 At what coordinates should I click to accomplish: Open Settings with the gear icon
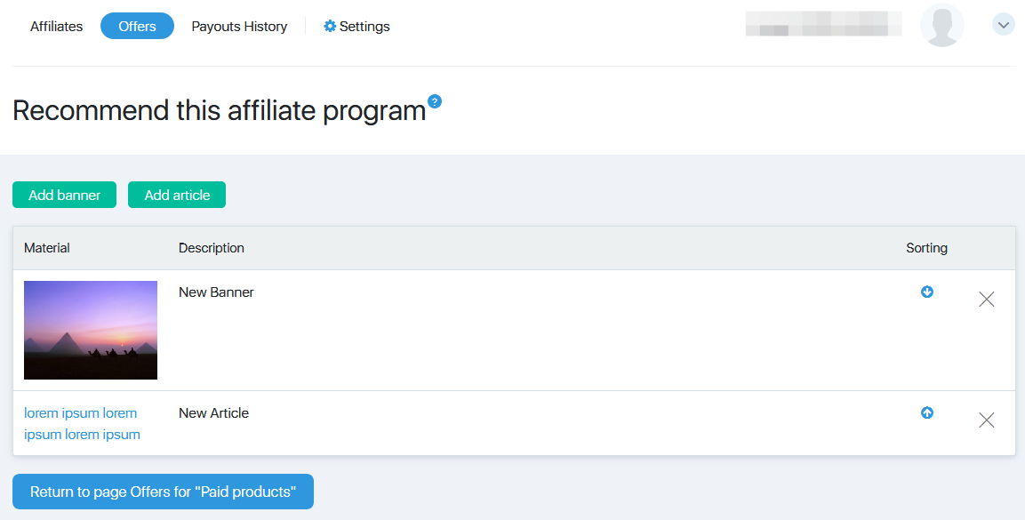point(356,26)
